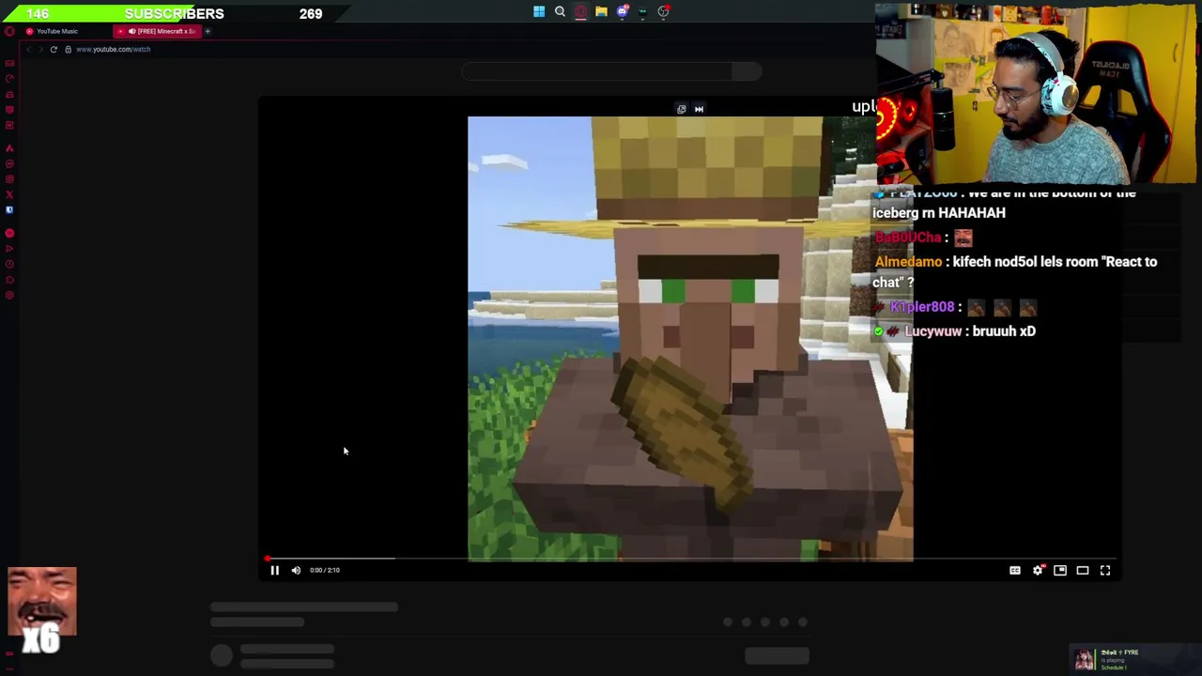Viewport: 1202px width, 676px height.
Task: Open File Explorer from the taskbar
Action: pos(601,12)
